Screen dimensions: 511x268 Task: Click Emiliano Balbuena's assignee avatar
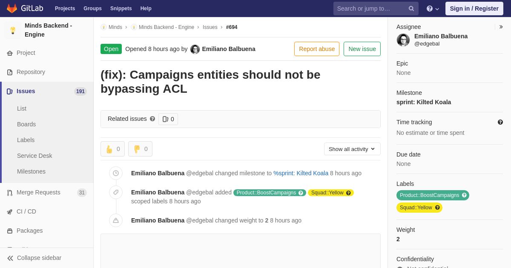[x=403, y=40]
